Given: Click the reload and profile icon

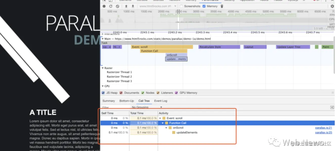Looking at the screenshot, I should (x=111, y=6).
